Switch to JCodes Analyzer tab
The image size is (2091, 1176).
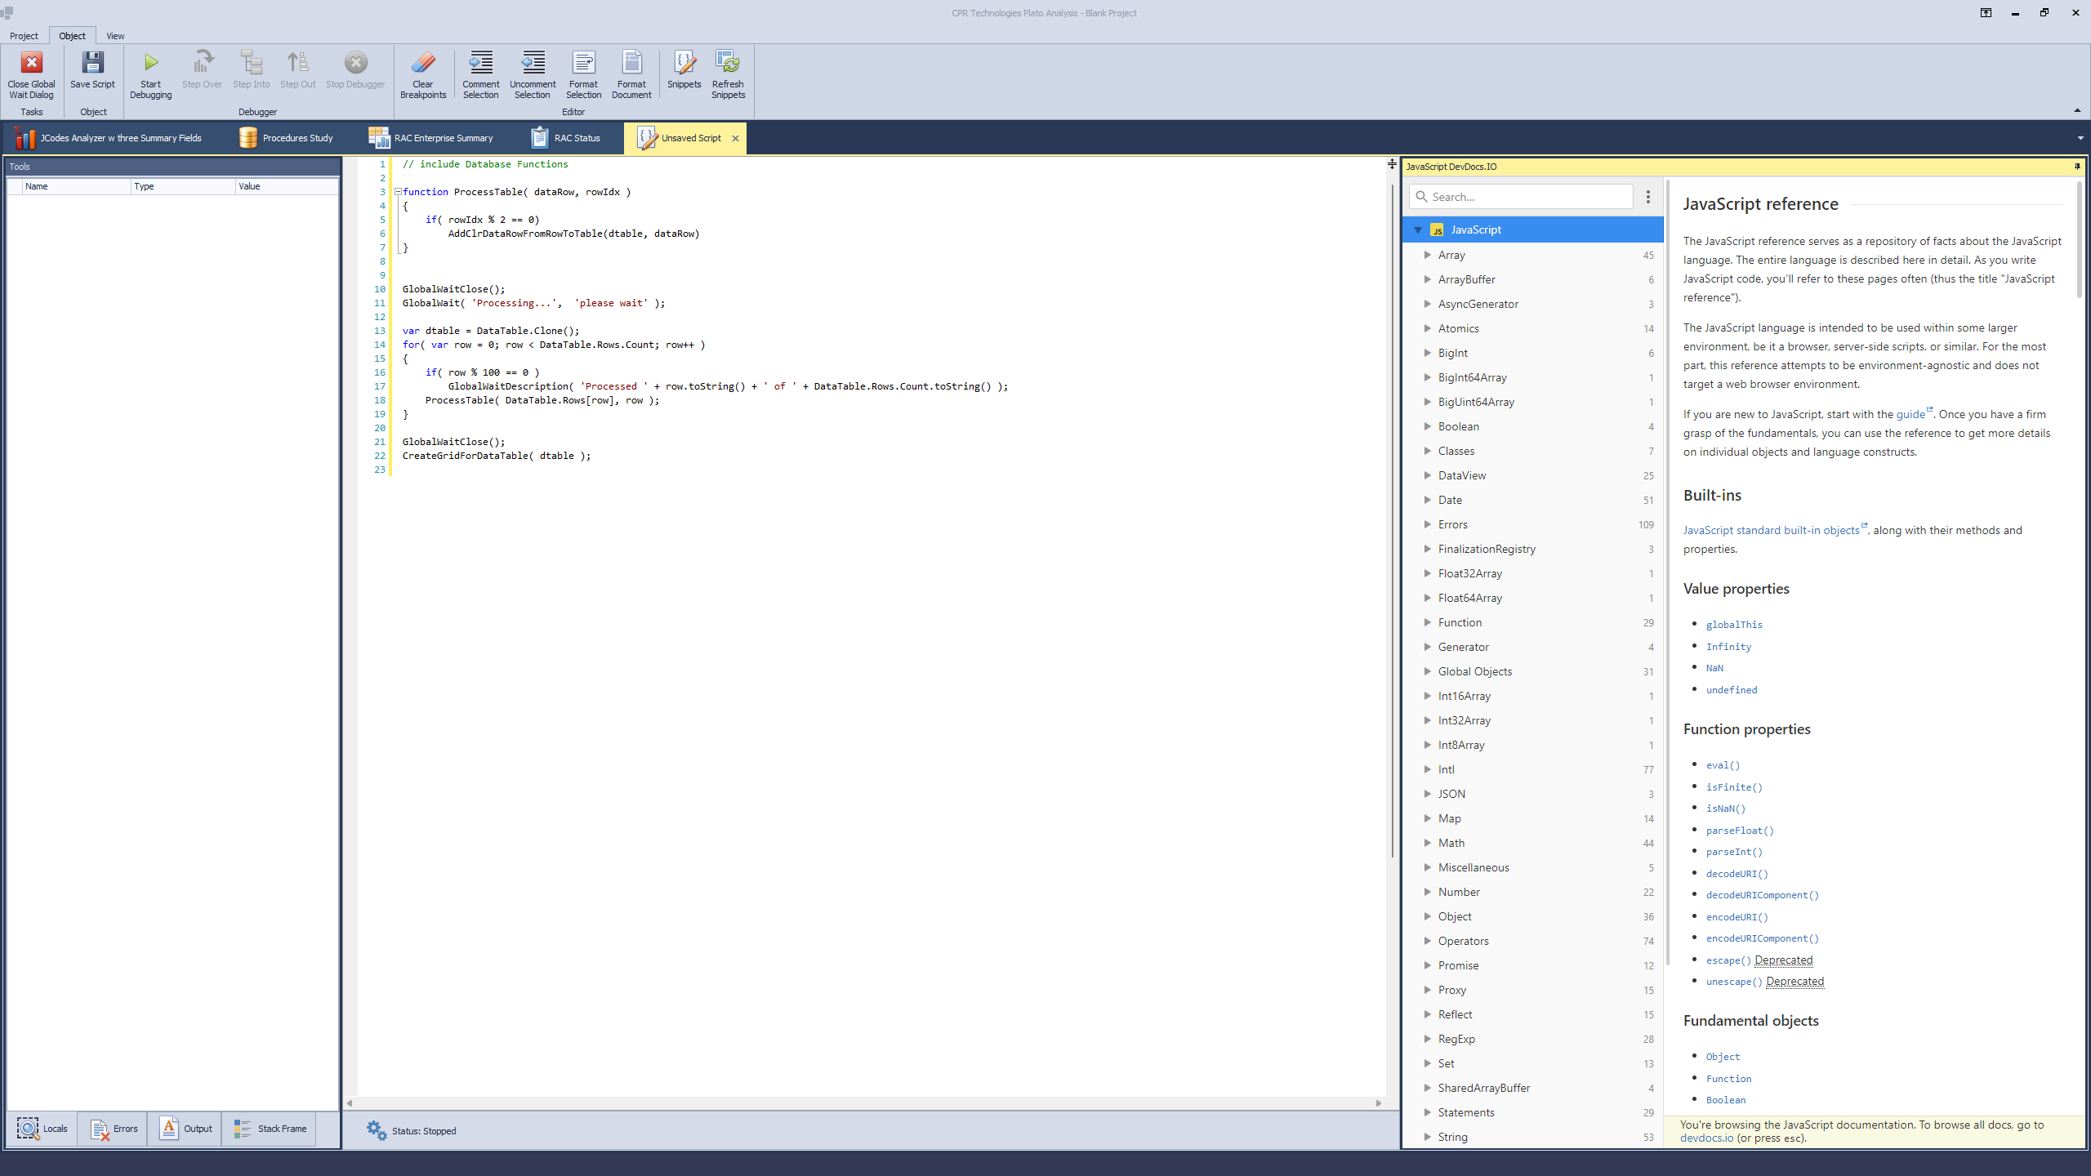(x=108, y=138)
